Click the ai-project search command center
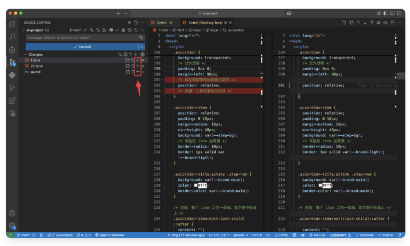The image size is (410, 246). 207,13
